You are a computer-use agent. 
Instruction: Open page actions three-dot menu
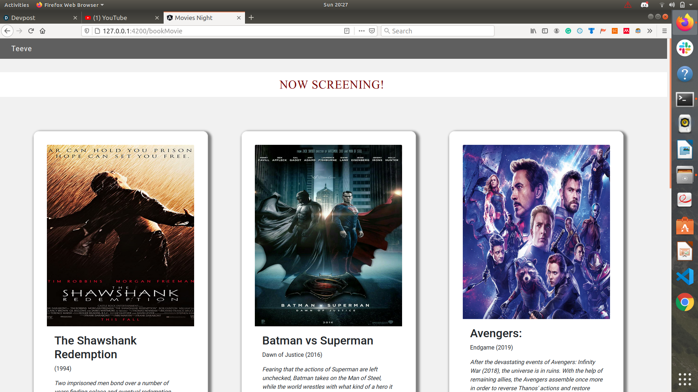coord(361,31)
